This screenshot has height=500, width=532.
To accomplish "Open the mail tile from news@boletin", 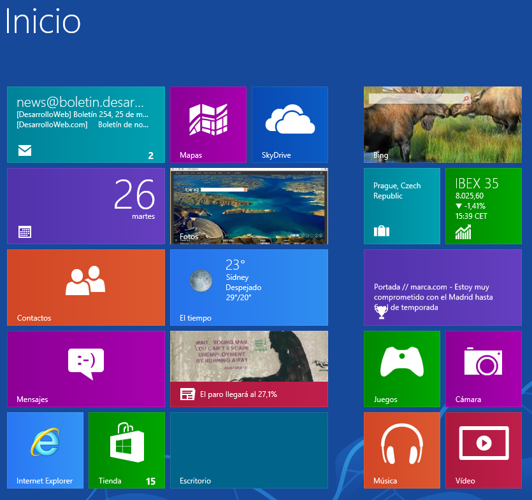I will point(86,125).
